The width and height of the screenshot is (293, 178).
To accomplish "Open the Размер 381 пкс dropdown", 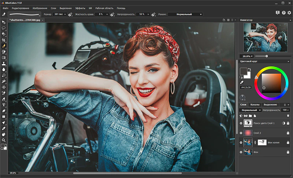I will click(60, 14).
